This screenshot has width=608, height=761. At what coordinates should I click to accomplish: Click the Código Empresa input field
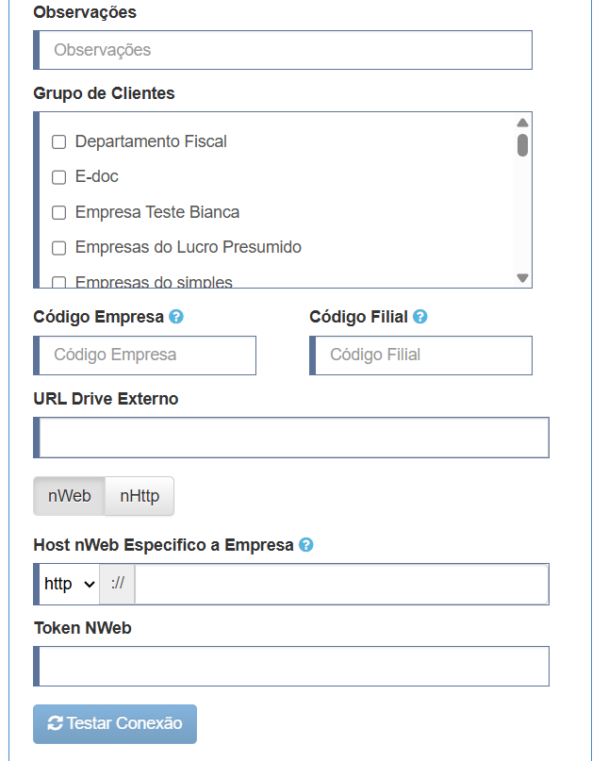[144, 356]
